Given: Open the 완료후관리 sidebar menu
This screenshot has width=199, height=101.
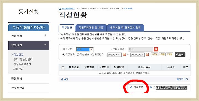Looking at the screenshot, I should (x=28, y=88).
